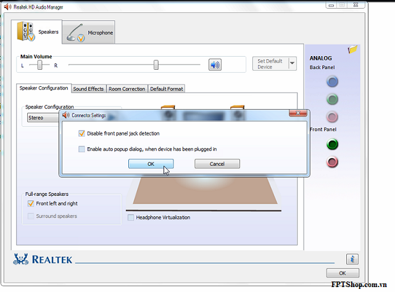Cancel the Connector Settings dialog
The width and height of the screenshot is (395, 292).
point(217,164)
